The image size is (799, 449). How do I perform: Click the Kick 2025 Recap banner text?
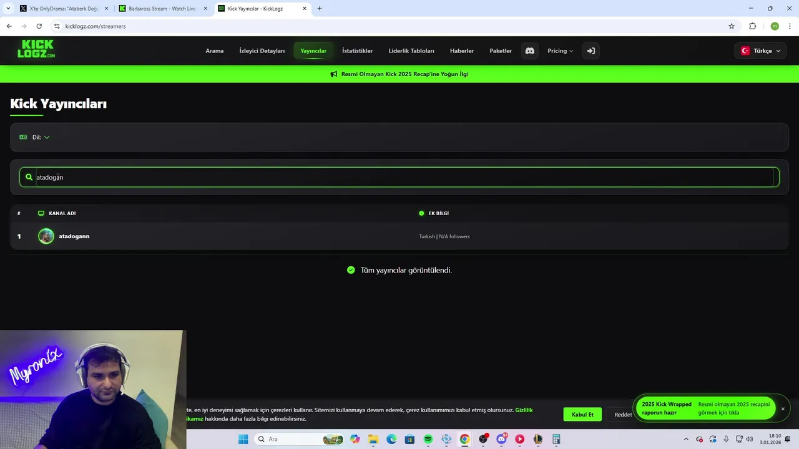point(404,74)
